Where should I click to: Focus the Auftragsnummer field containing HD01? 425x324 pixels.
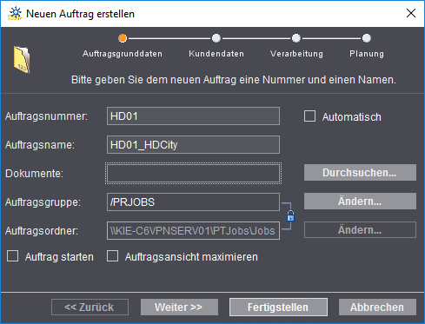[x=193, y=116]
